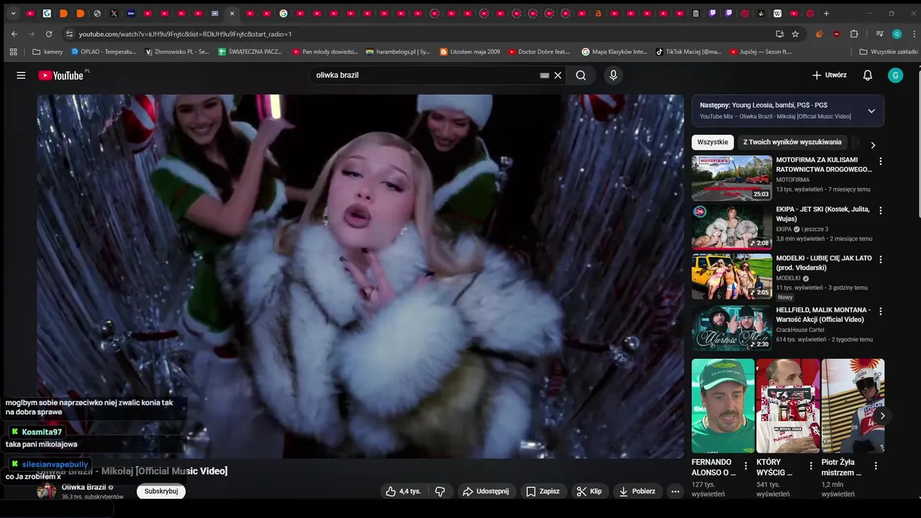
Task: Open the on-screen keyboard icon in the search box
Action: point(545,76)
